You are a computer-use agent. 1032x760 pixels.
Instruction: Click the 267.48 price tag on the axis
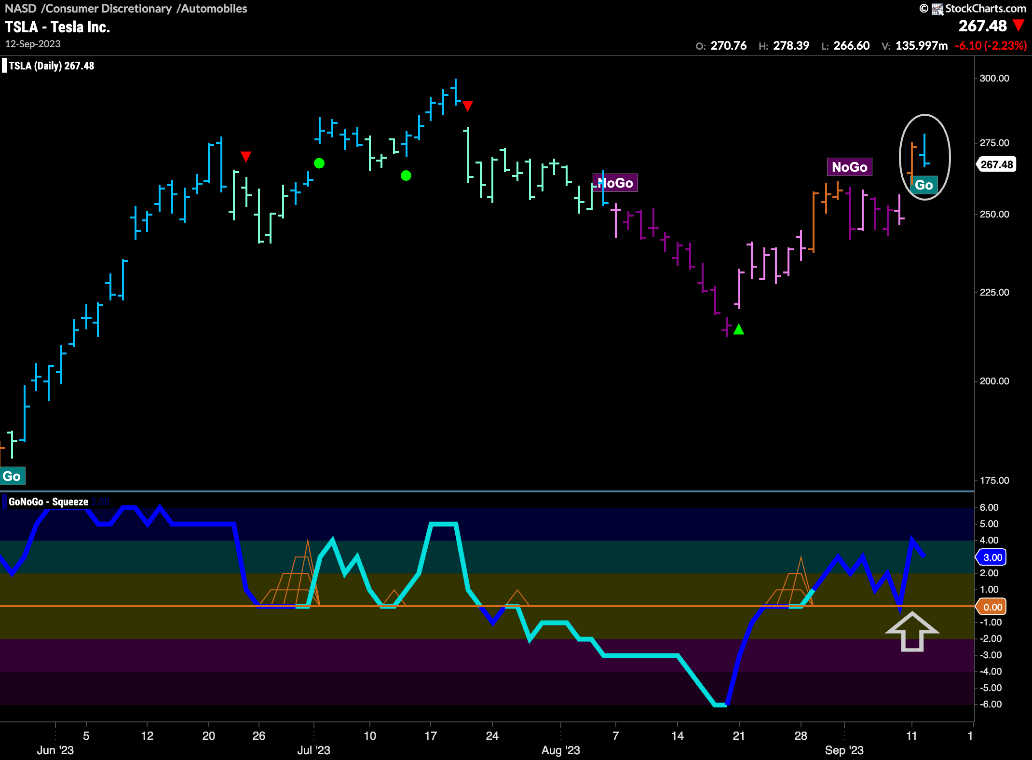[x=996, y=164]
